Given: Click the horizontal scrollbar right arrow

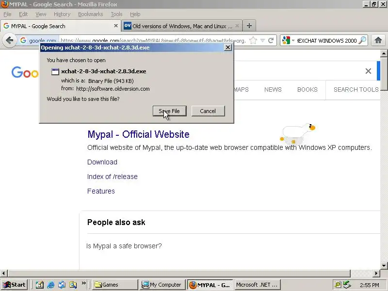Looking at the screenshot, I should tap(376, 274).
